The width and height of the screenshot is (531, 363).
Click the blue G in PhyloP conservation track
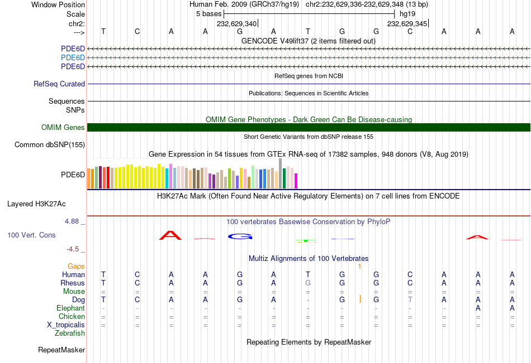[240, 236]
